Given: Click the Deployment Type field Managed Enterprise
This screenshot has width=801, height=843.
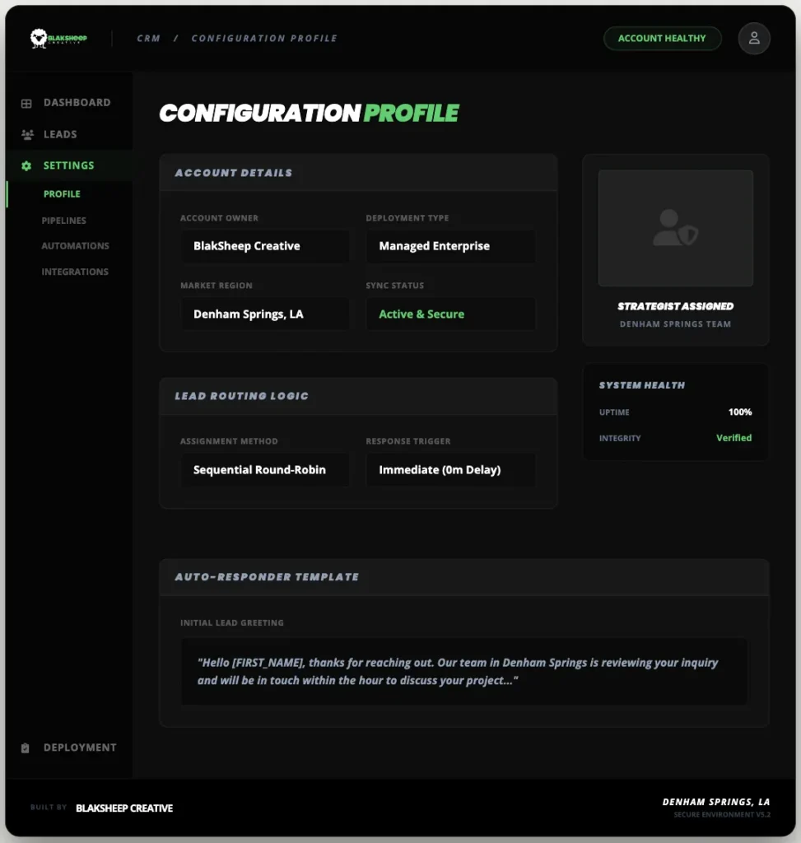Looking at the screenshot, I should [x=450, y=246].
